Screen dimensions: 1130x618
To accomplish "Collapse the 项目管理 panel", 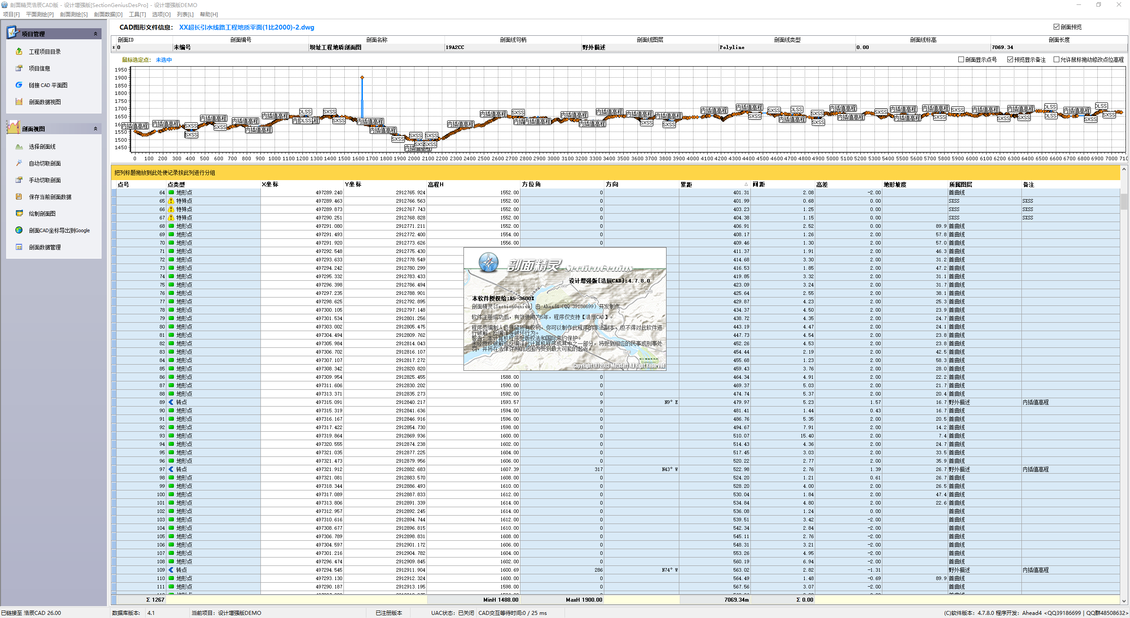I will 95,34.
